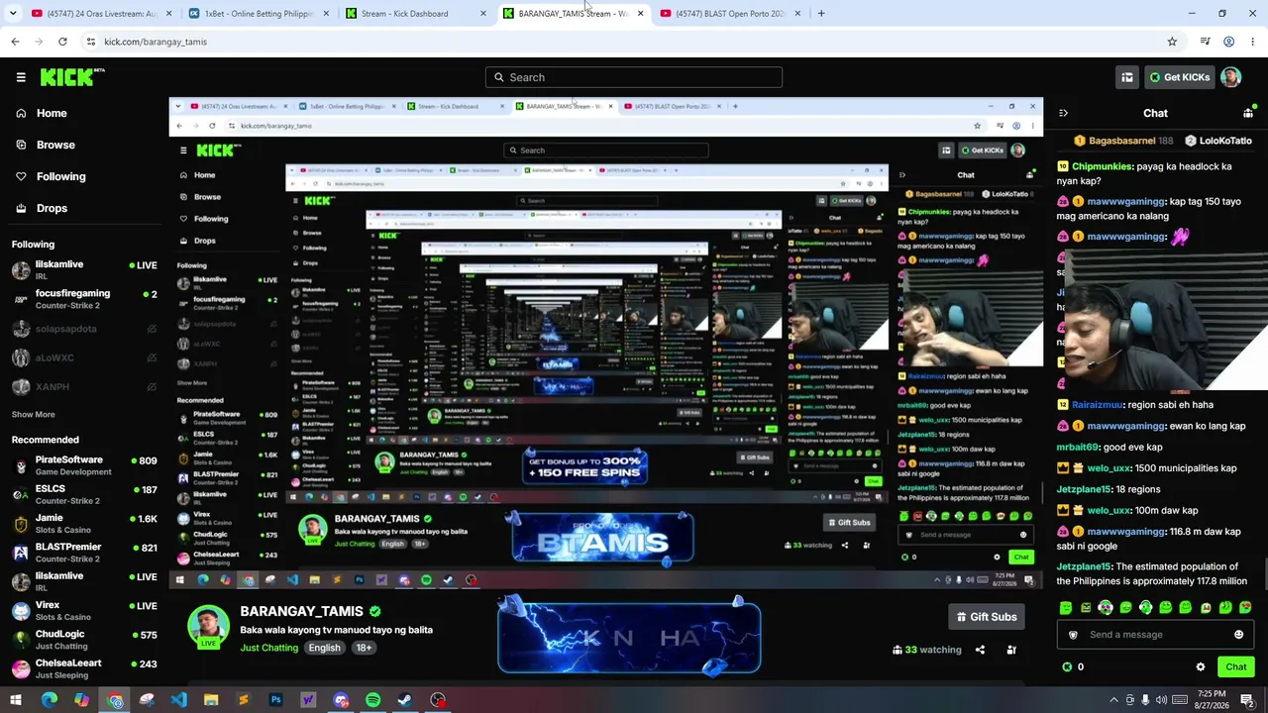Open Chrome profile icon in toolbar
Screen dimensions: 1268x713
tap(1228, 42)
